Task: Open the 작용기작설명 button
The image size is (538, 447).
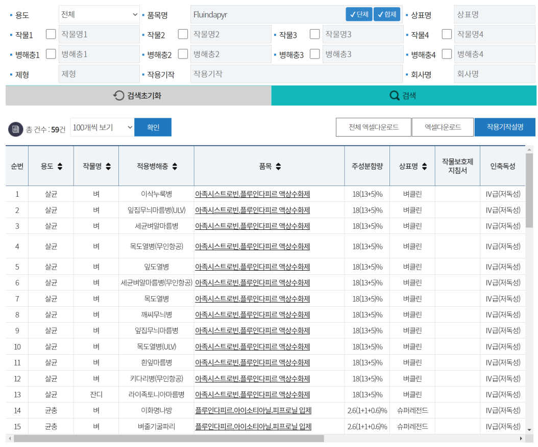Action: [505, 127]
